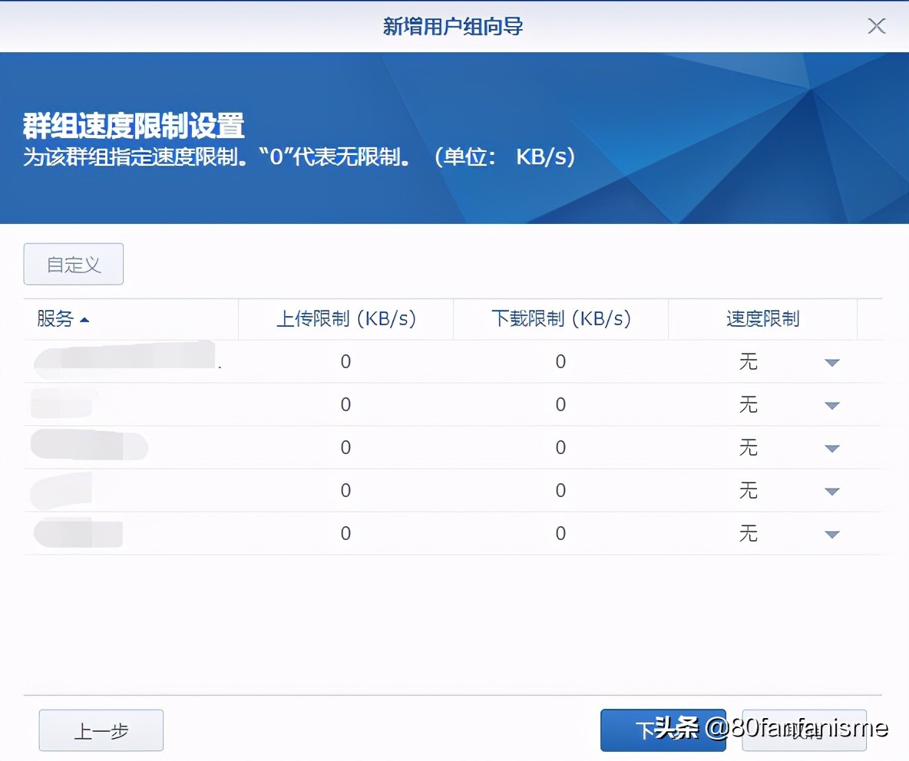
Task: Open the last row's speed limit dropdown
Action: tap(831, 533)
